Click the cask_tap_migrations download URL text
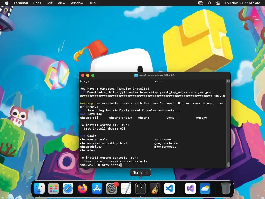This screenshot has width=265, height=199. 161,92
